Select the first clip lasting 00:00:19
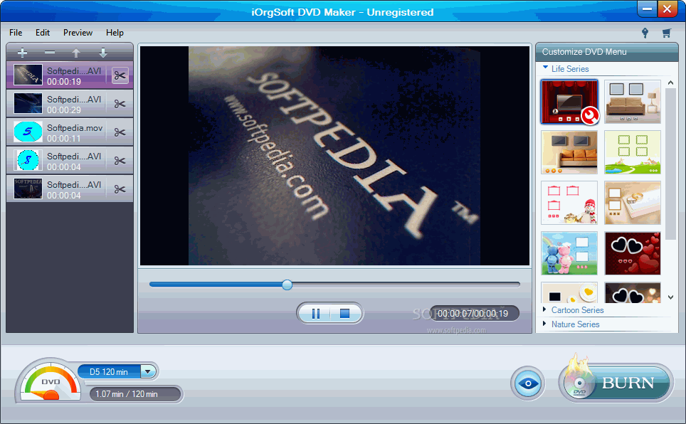 [x=70, y=75]
